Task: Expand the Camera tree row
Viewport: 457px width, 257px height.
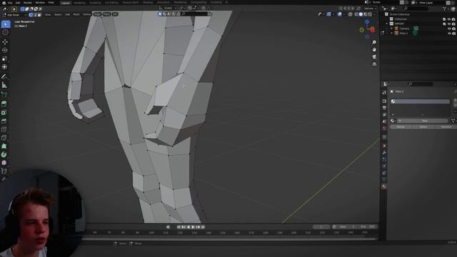Action: (x=391, y=29)
